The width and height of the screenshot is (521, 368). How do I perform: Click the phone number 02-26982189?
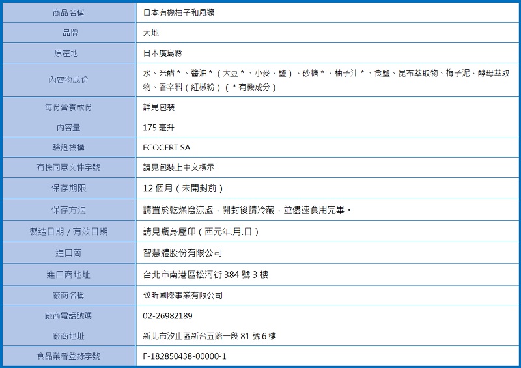pos(167,316)
